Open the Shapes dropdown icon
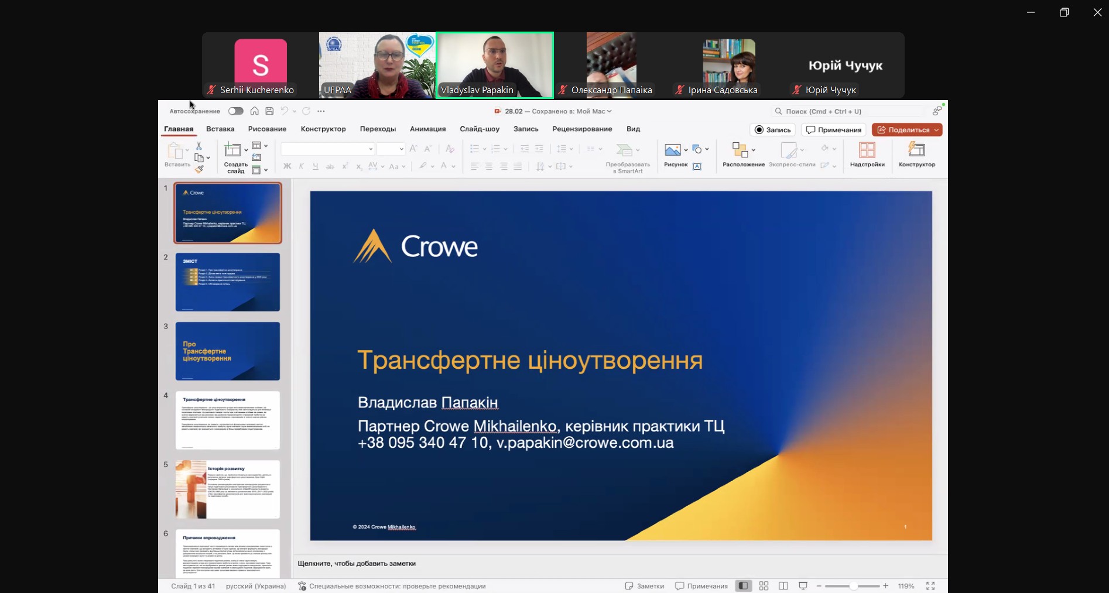The image size is (1109, 593). coord(700,149)
